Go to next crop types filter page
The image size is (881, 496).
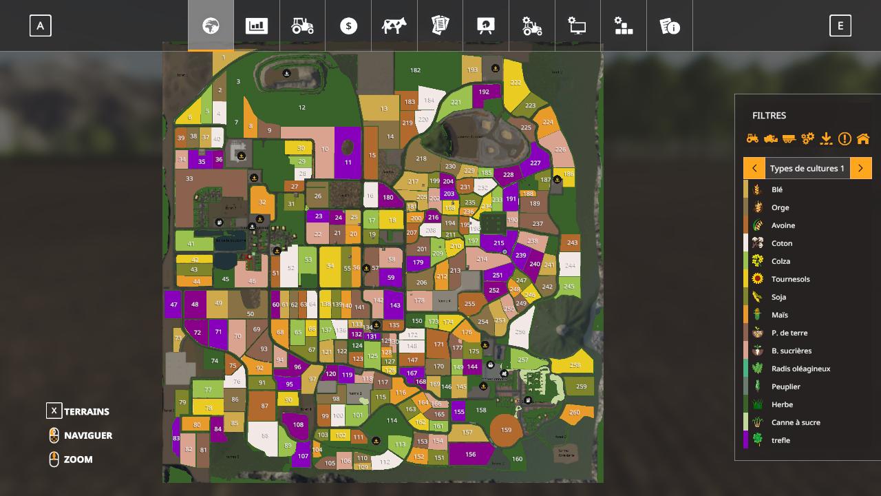tap(861, 168)
